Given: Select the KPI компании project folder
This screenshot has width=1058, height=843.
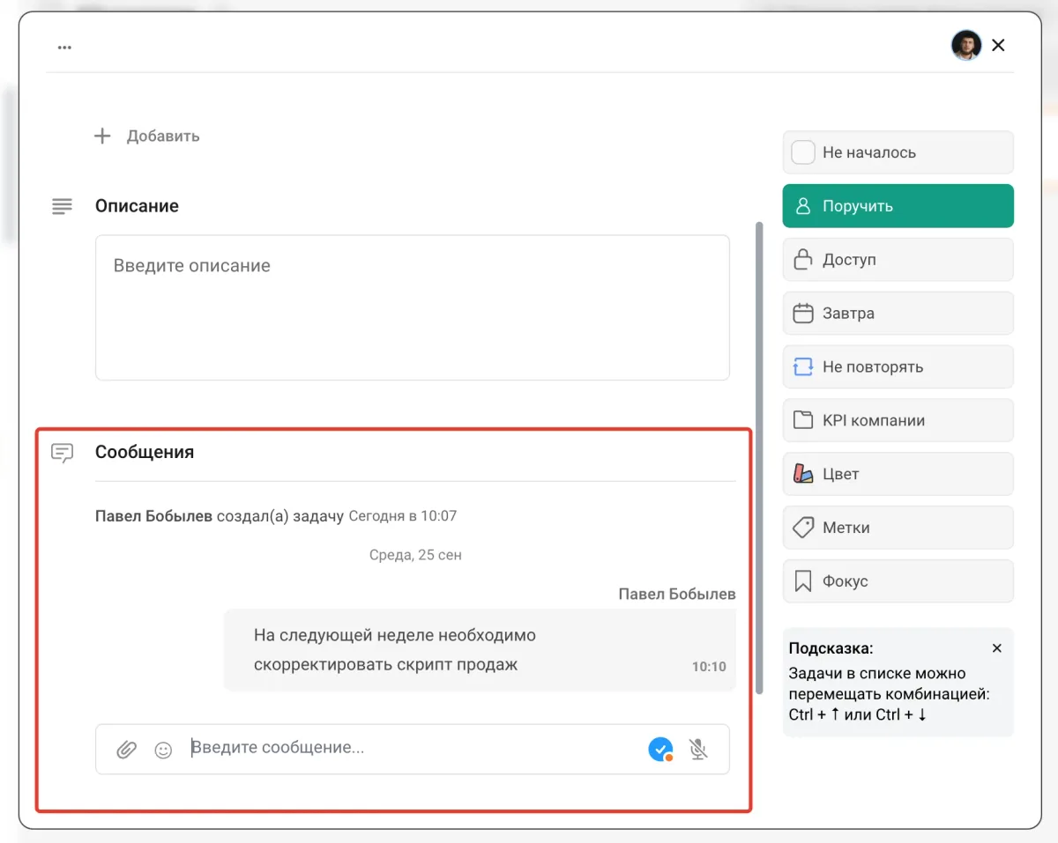Looking at the screenshot, I should pos(898,420).
